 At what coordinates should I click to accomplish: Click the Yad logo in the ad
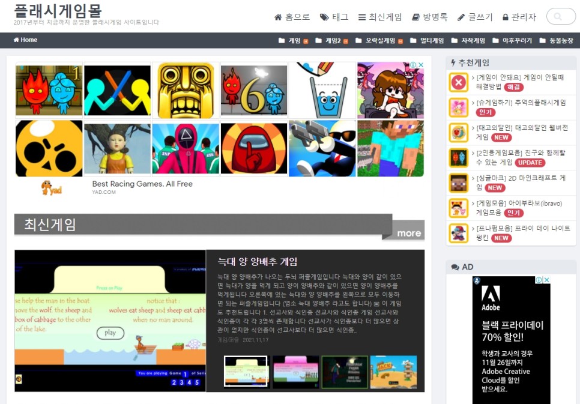point(52,187)
